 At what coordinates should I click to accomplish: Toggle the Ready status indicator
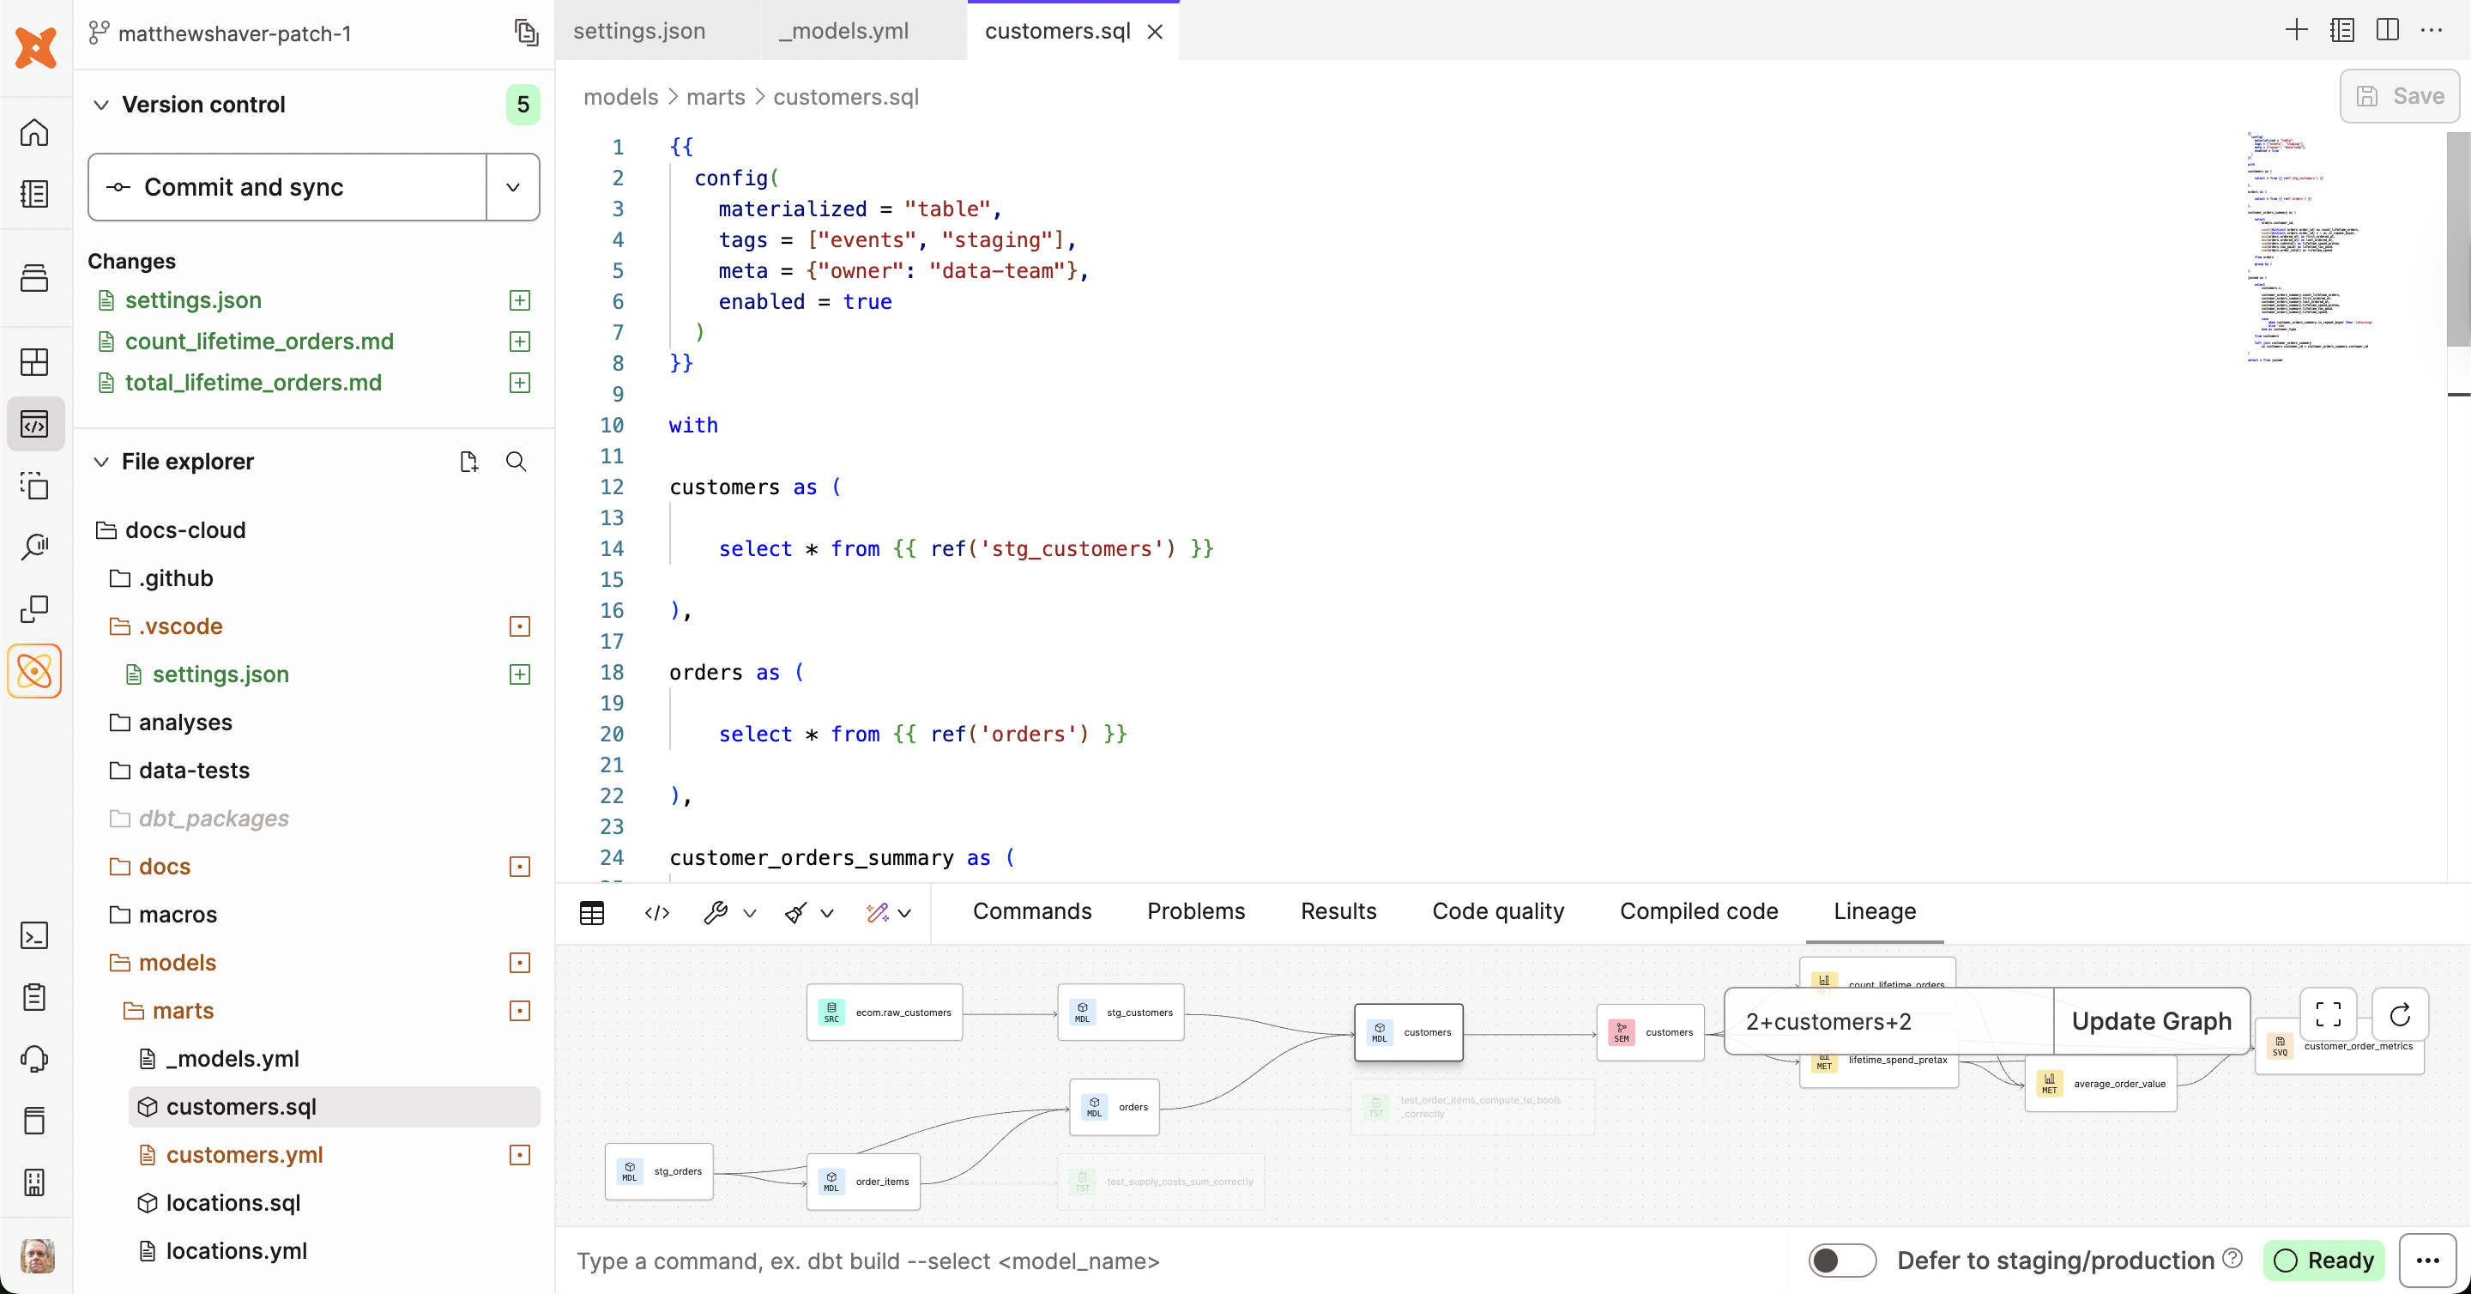[2324, 1261]
